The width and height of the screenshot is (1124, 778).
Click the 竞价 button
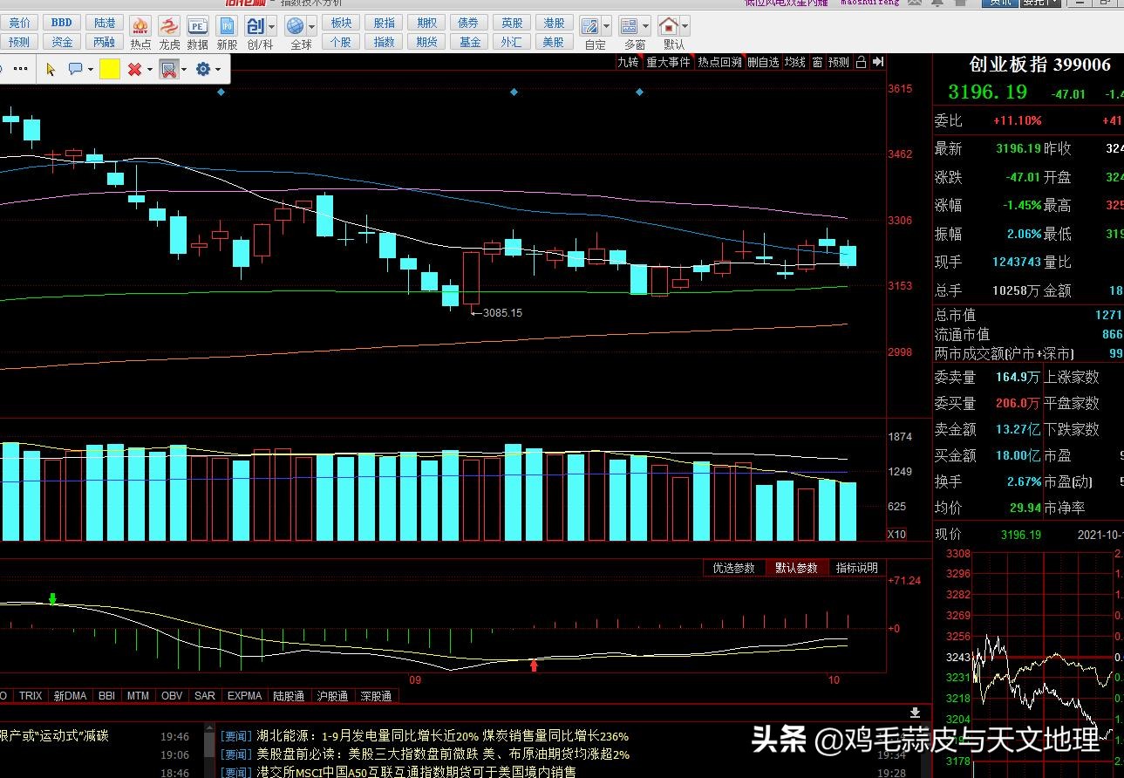point(19,23)
